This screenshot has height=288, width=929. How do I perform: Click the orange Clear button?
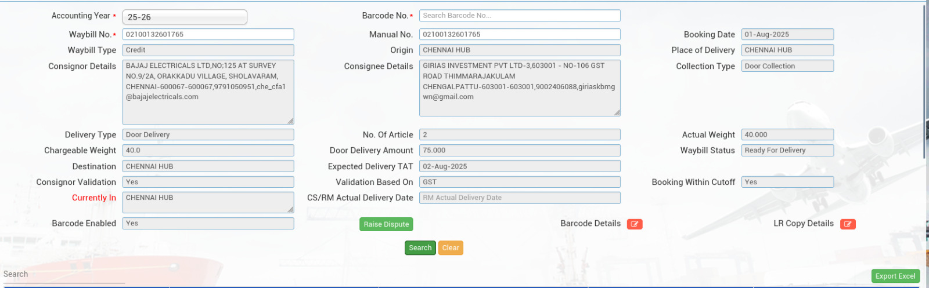click(451, 248)
